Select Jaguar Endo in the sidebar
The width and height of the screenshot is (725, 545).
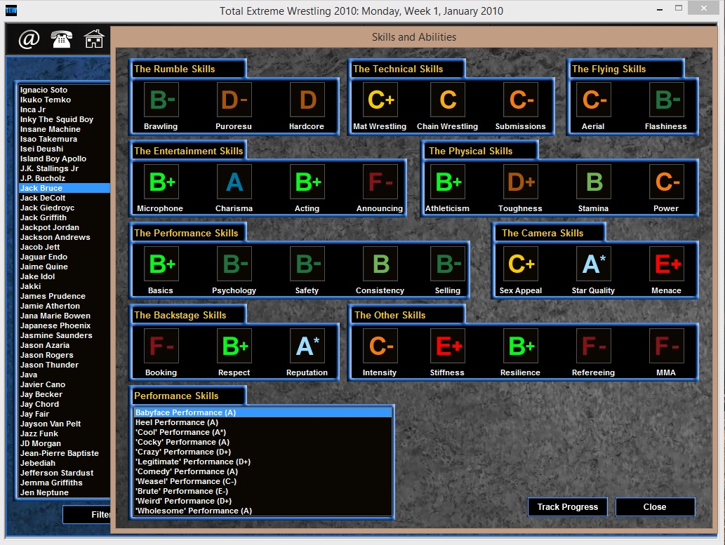(44, 257)
